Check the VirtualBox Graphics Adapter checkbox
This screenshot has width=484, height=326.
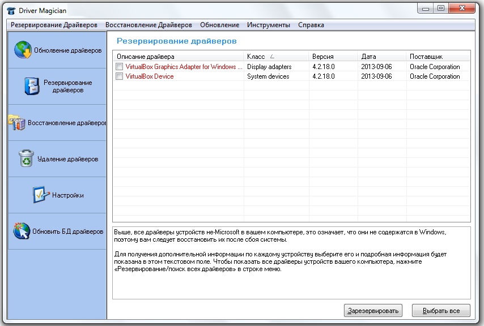(119, 67)
